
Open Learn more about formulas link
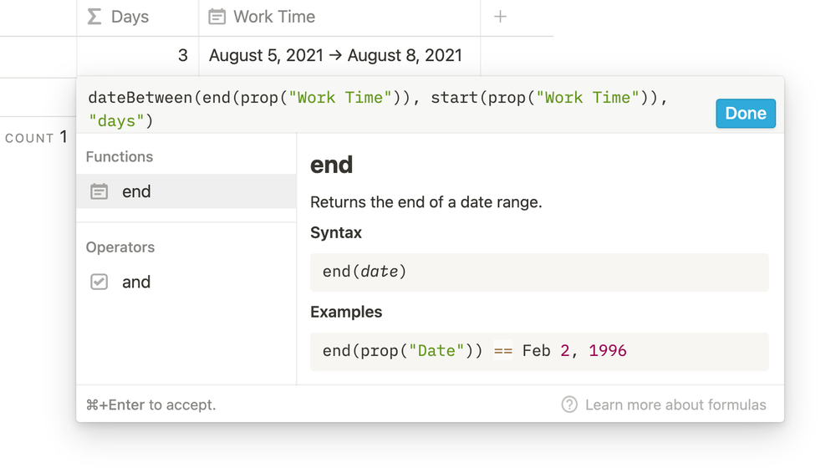click(675, 404)
